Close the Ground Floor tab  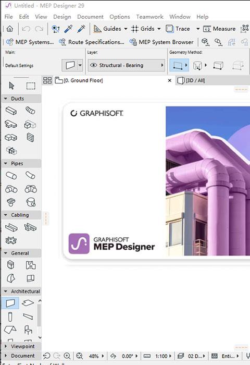(x=170, y=80)
